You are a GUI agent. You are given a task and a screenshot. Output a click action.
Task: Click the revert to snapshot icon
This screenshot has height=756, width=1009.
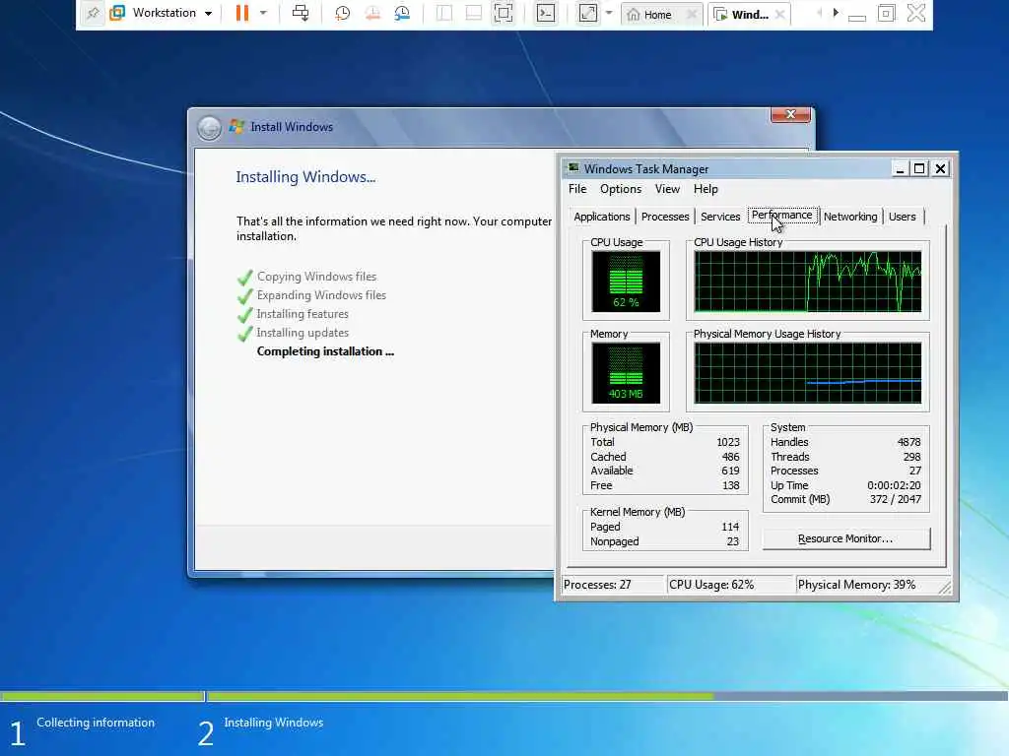[x=371, y=13]
